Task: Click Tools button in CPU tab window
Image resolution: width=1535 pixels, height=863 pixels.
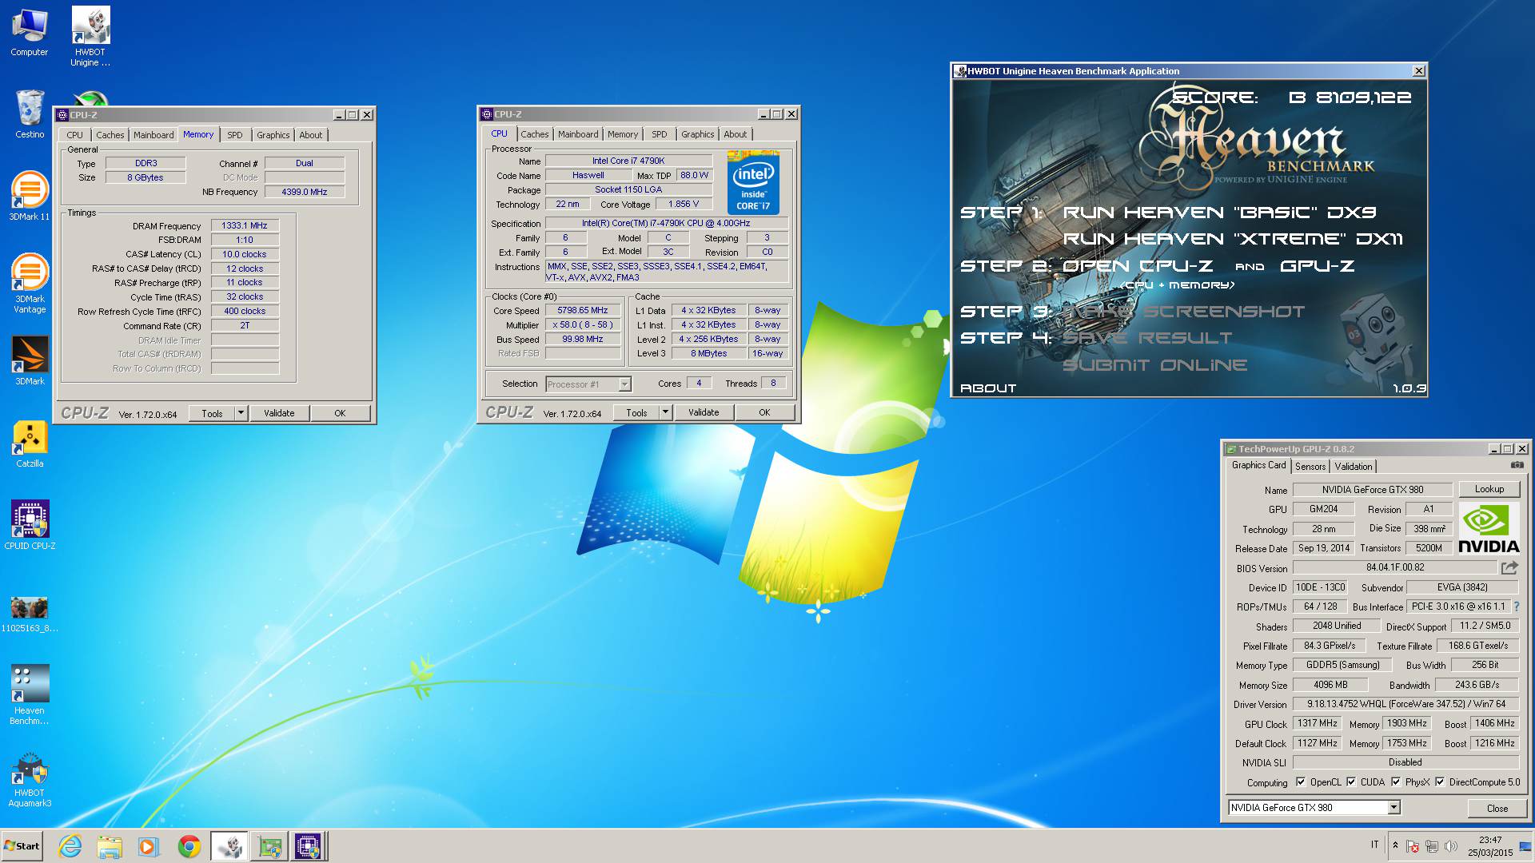Action: point(636,412)
